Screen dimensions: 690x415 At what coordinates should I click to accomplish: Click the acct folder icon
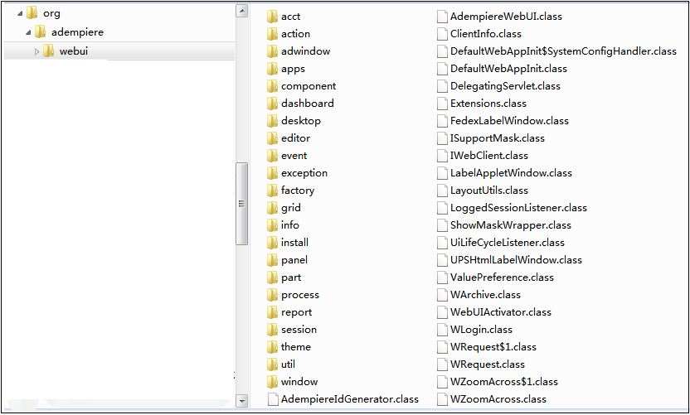[272, 17]
